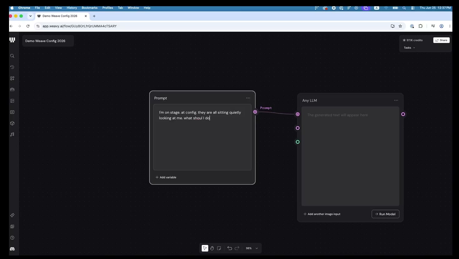Screen dimensions: 459x259
Task: Open the Bookmarks menu
Action: [x=90, y=8]
